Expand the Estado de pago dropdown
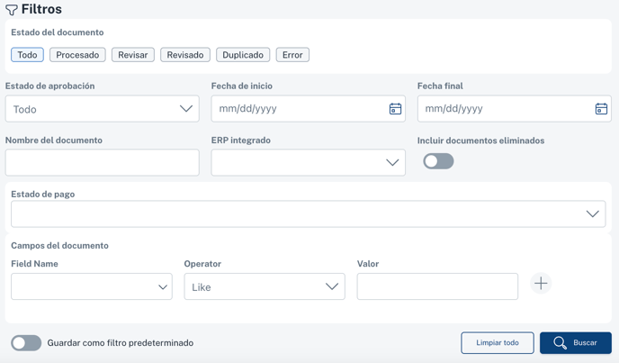Image resolution: width=619 pixels, height=363 pixels. tap(309, 213)
